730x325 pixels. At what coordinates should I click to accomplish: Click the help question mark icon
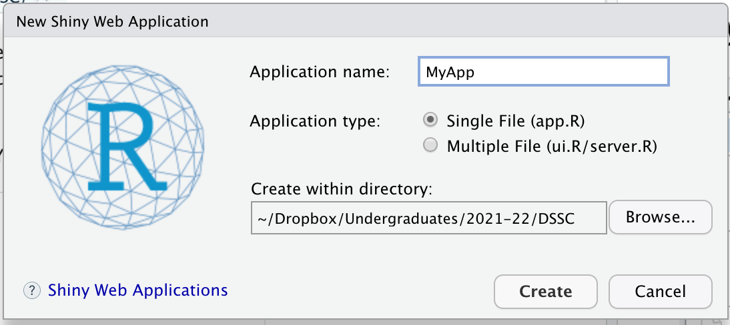click(x=31, y=291)
